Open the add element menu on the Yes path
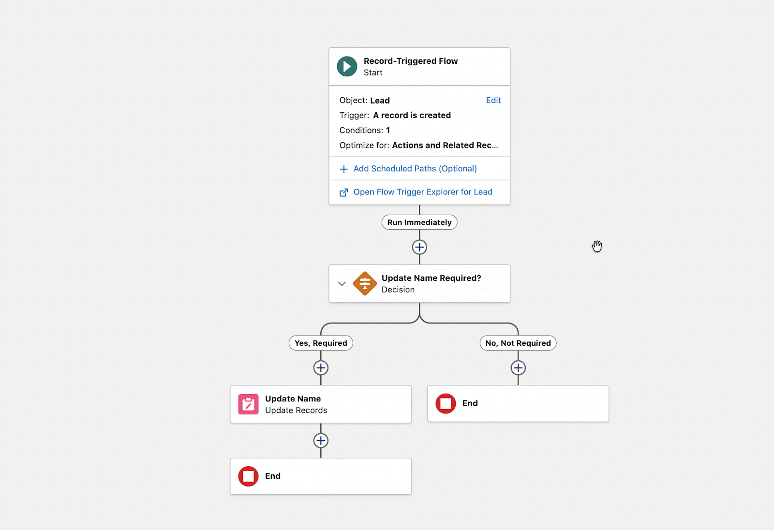 tap(321, 368)
